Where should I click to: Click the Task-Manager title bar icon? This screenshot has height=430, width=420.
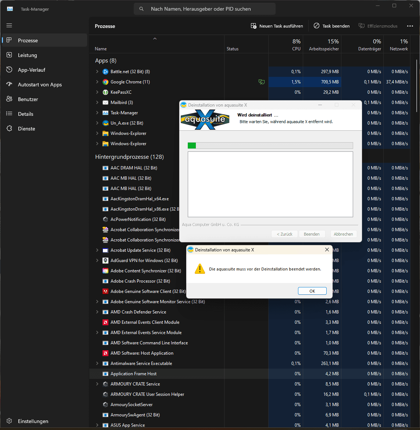click(10, 9)
